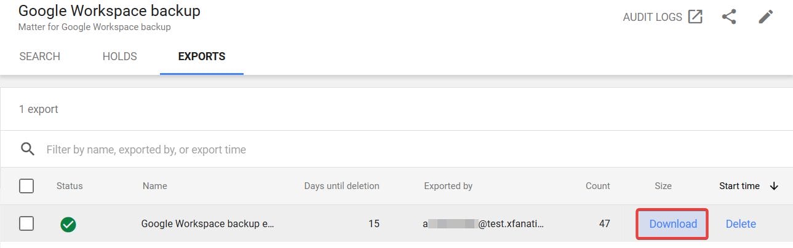Select the Google Workspace backup export checkbox
793x248 pixels.
tap(26, 224)
